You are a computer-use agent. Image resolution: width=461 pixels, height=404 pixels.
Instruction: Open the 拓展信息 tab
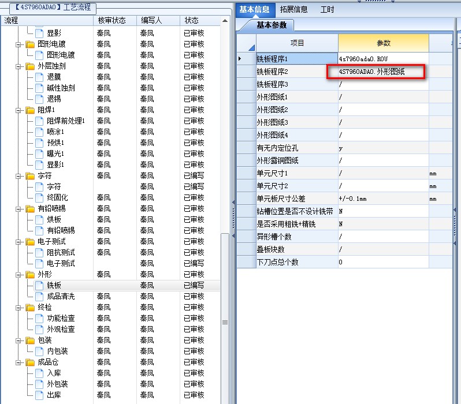[293, 10]
